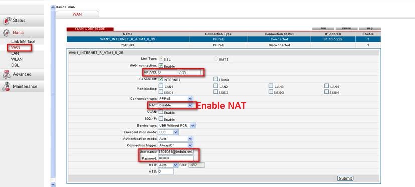This screenshot has width=415, height=187.
Task: Uncheck the INTERNET service list checkbox
Action: pos(161,79)
